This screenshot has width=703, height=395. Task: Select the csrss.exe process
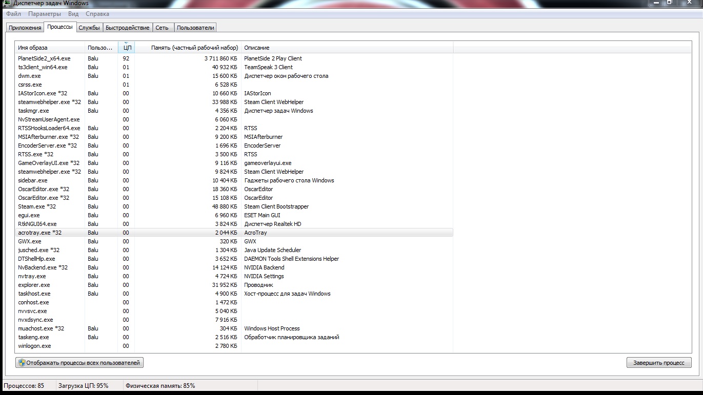point(234,85)
